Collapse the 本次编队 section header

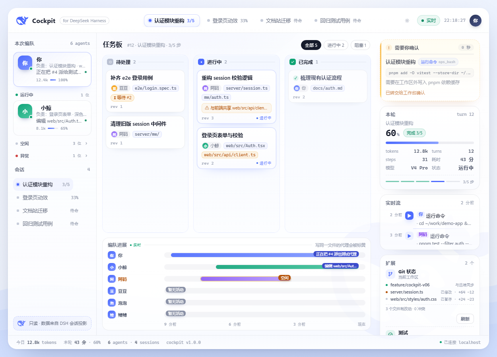coord(52,43)
